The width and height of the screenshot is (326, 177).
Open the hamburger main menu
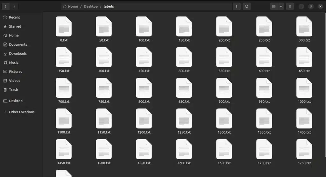pyautogui.click(x=290, y=6)
